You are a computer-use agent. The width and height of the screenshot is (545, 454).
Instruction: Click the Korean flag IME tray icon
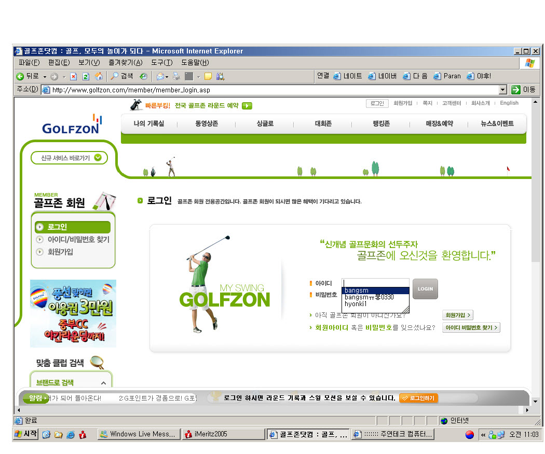(470, 434)
